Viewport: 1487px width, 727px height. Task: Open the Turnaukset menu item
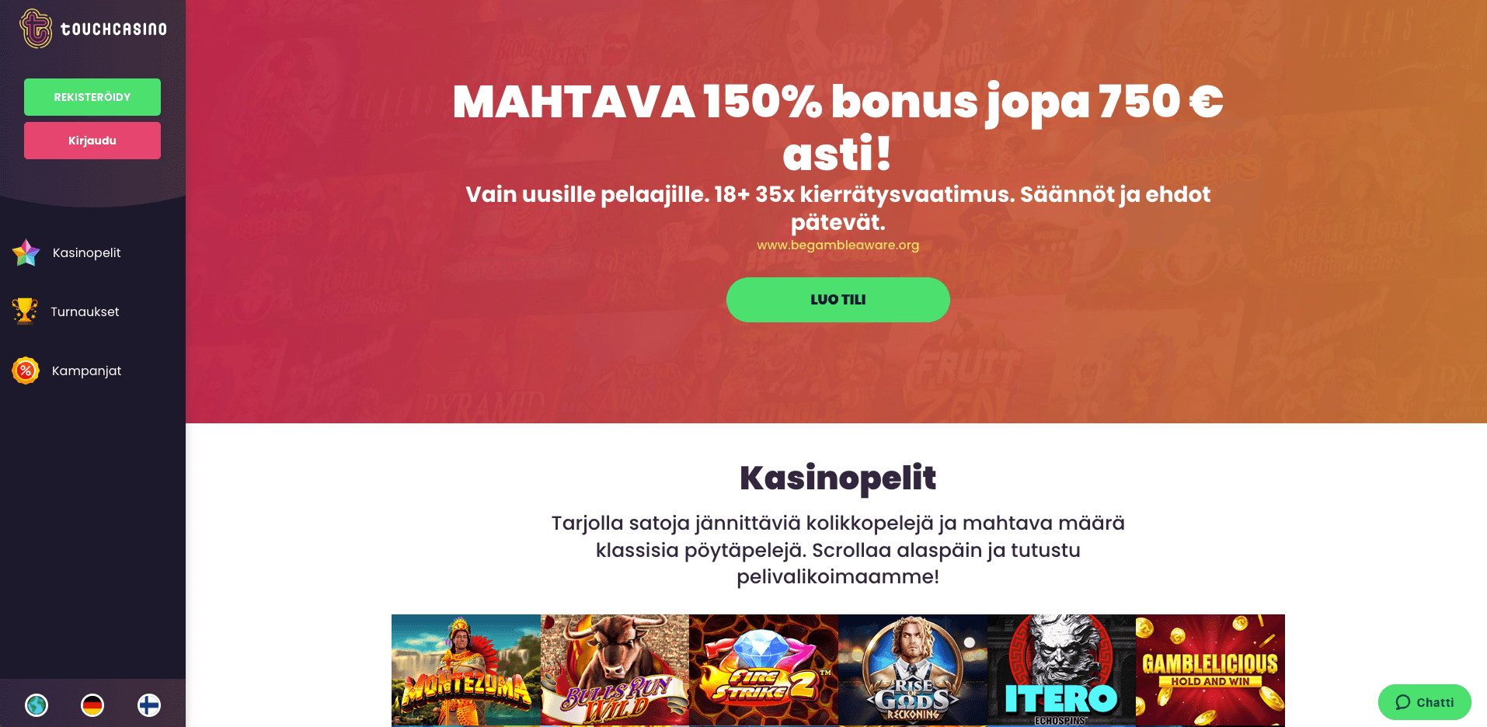pos(85,311)
